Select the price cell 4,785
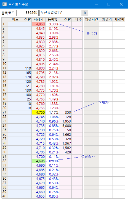Viewport: 128px width, 218px height. (39, 82)
